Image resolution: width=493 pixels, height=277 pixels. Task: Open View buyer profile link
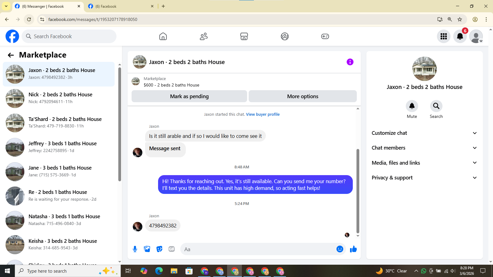tap(263, 114)
